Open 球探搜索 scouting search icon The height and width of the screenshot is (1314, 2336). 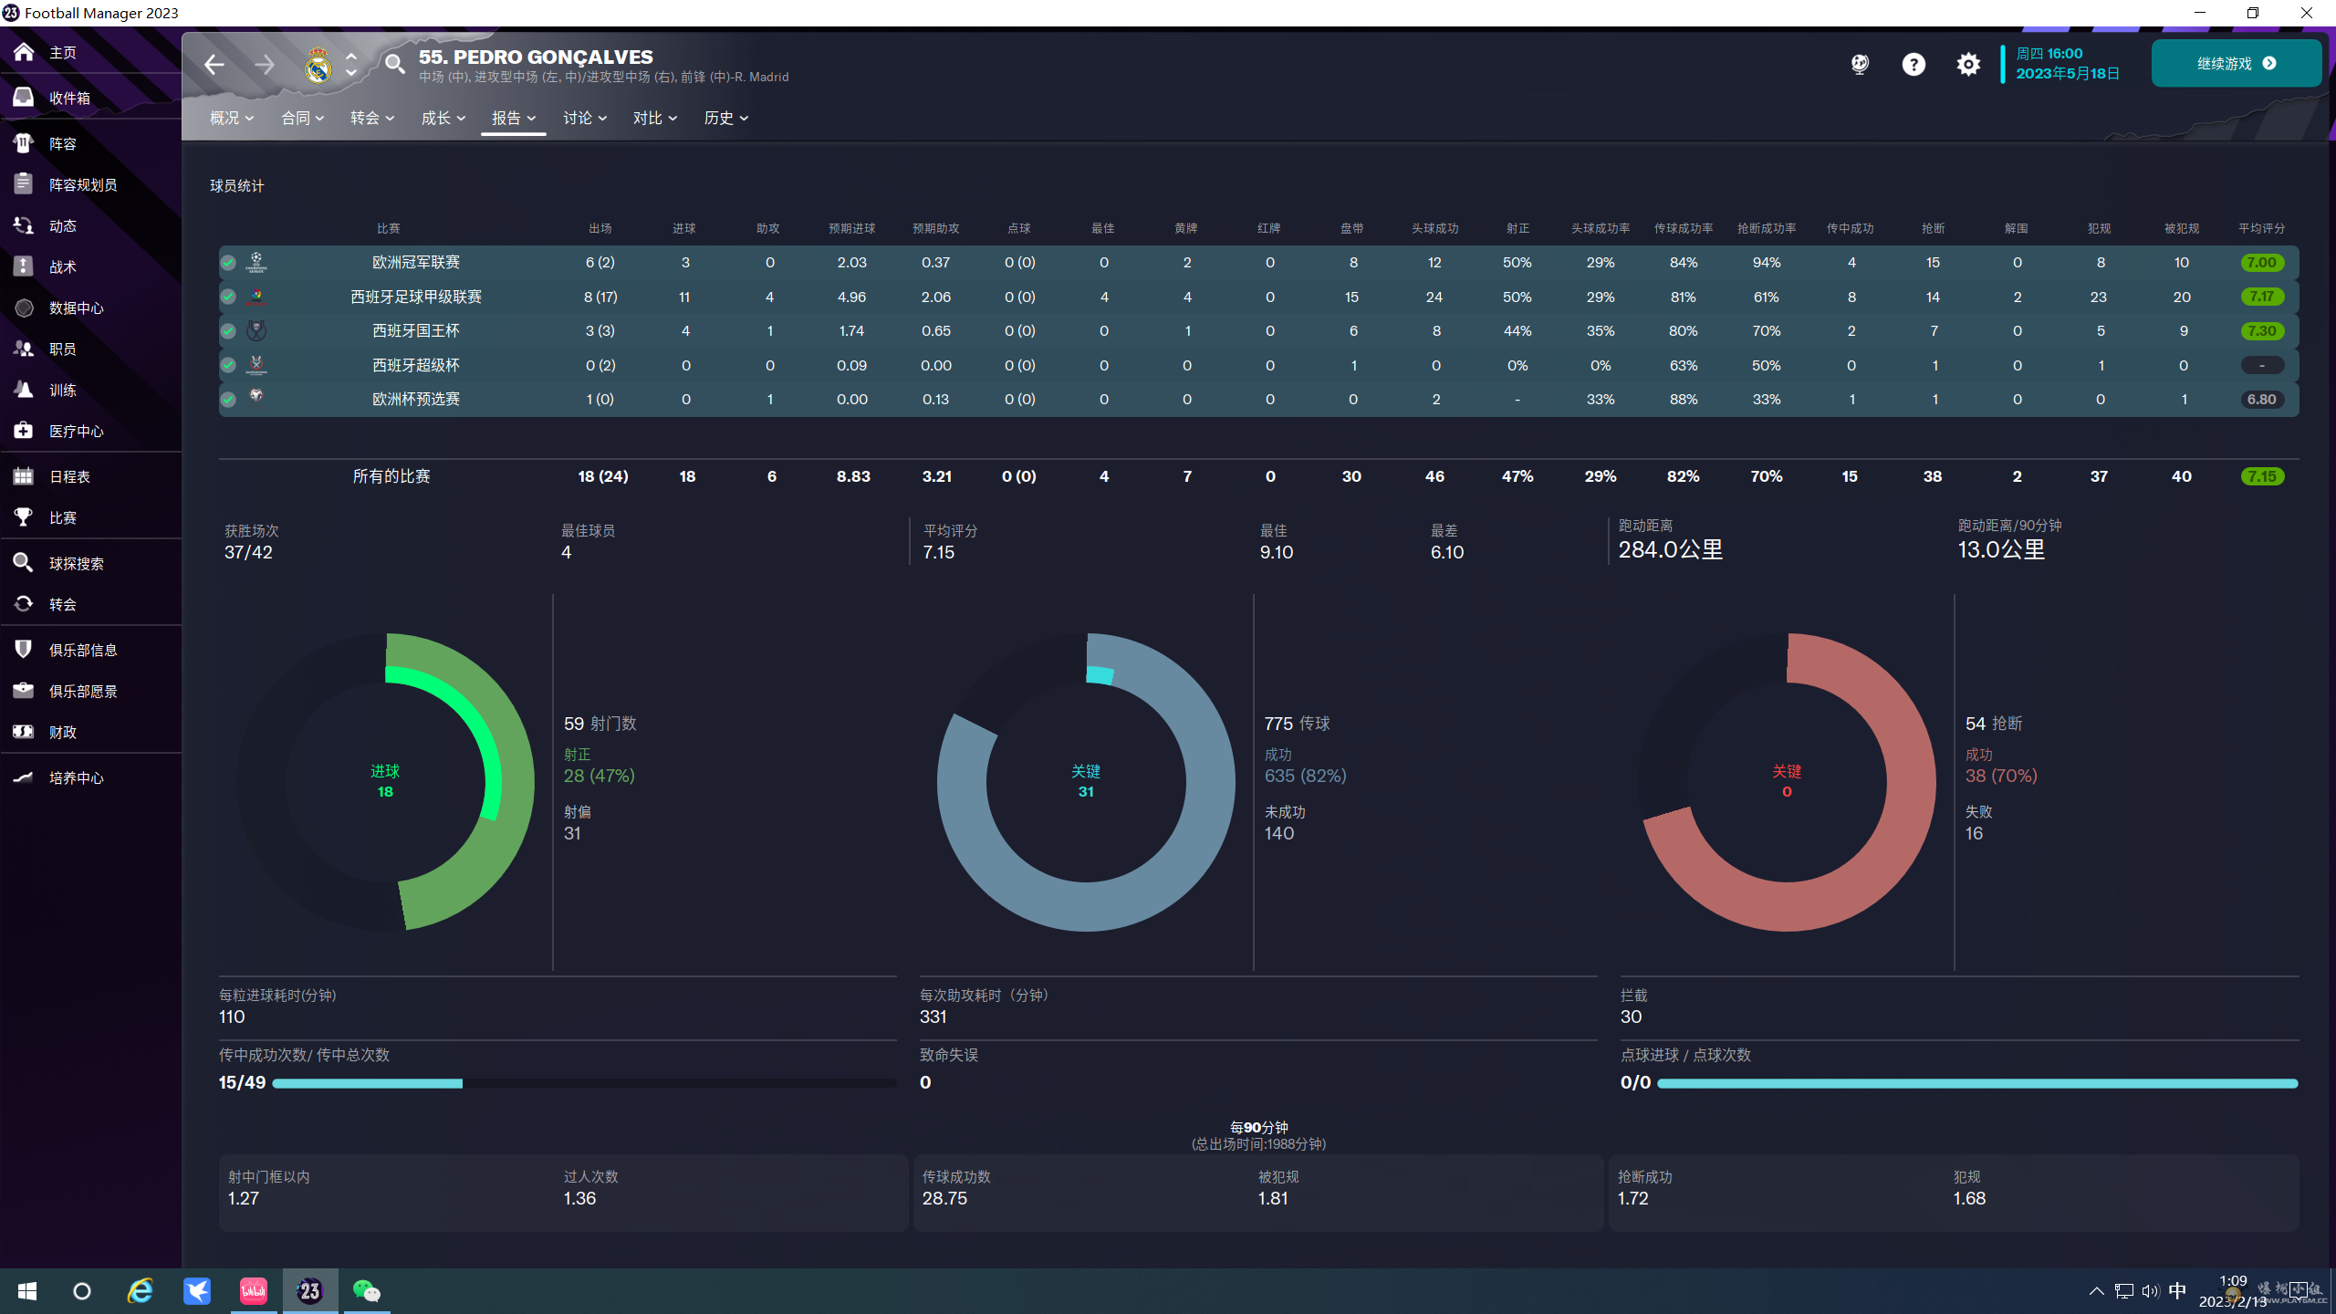pos(24,563)
